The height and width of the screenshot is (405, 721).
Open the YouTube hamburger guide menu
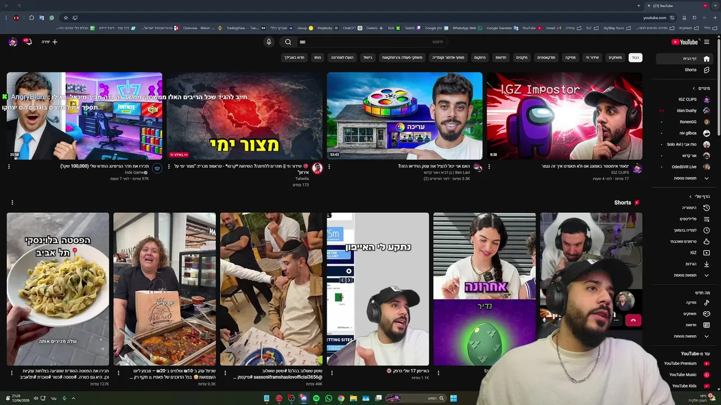pos(706,42)
